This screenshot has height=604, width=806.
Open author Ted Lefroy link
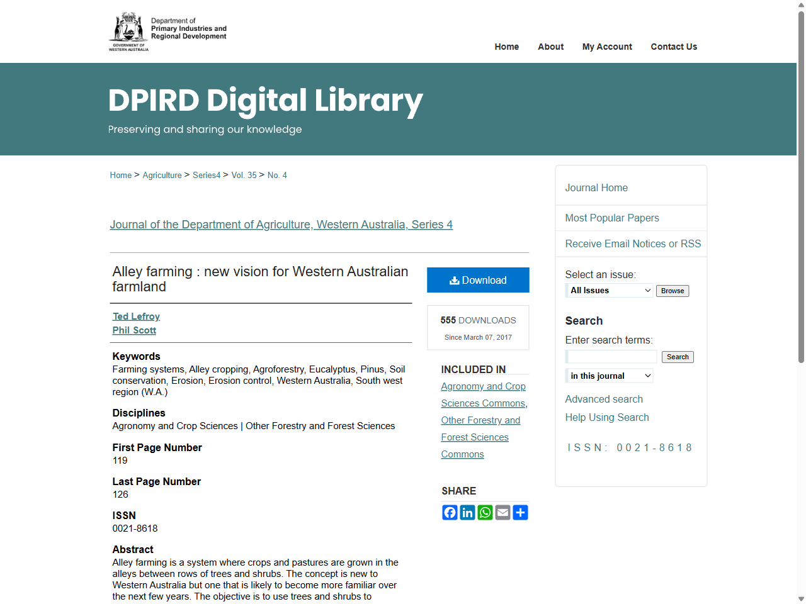point(136,316)
